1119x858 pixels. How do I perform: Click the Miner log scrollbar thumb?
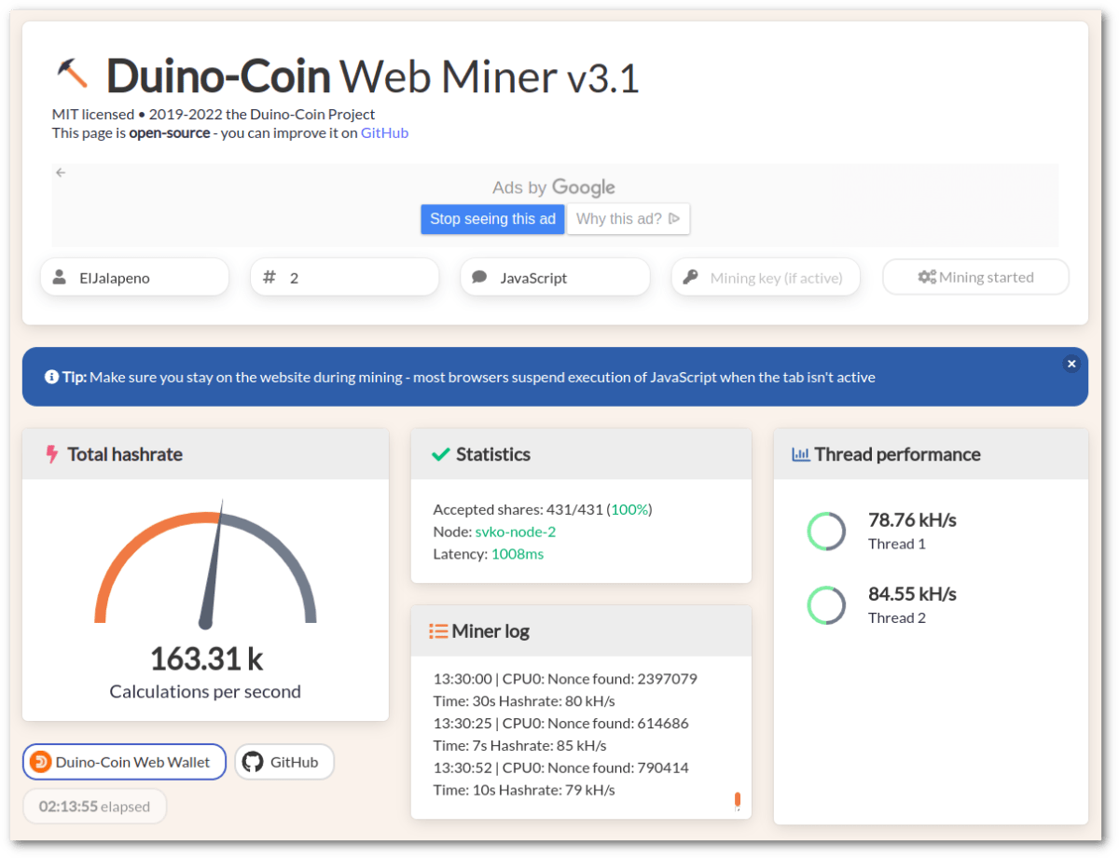pos(737,800)
